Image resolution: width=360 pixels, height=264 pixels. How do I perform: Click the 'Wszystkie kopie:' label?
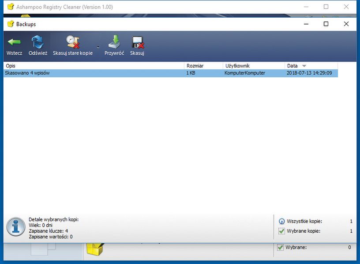[x=304, y=221]
